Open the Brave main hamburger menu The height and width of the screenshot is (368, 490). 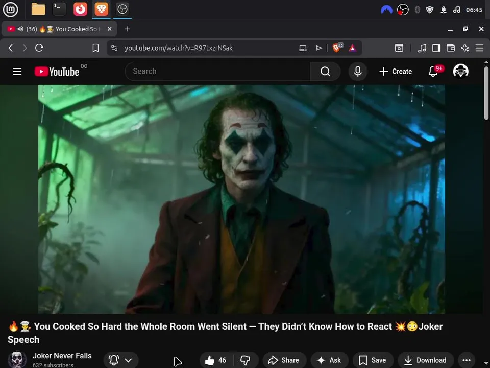pyautogui.click(x=479, y=48)
